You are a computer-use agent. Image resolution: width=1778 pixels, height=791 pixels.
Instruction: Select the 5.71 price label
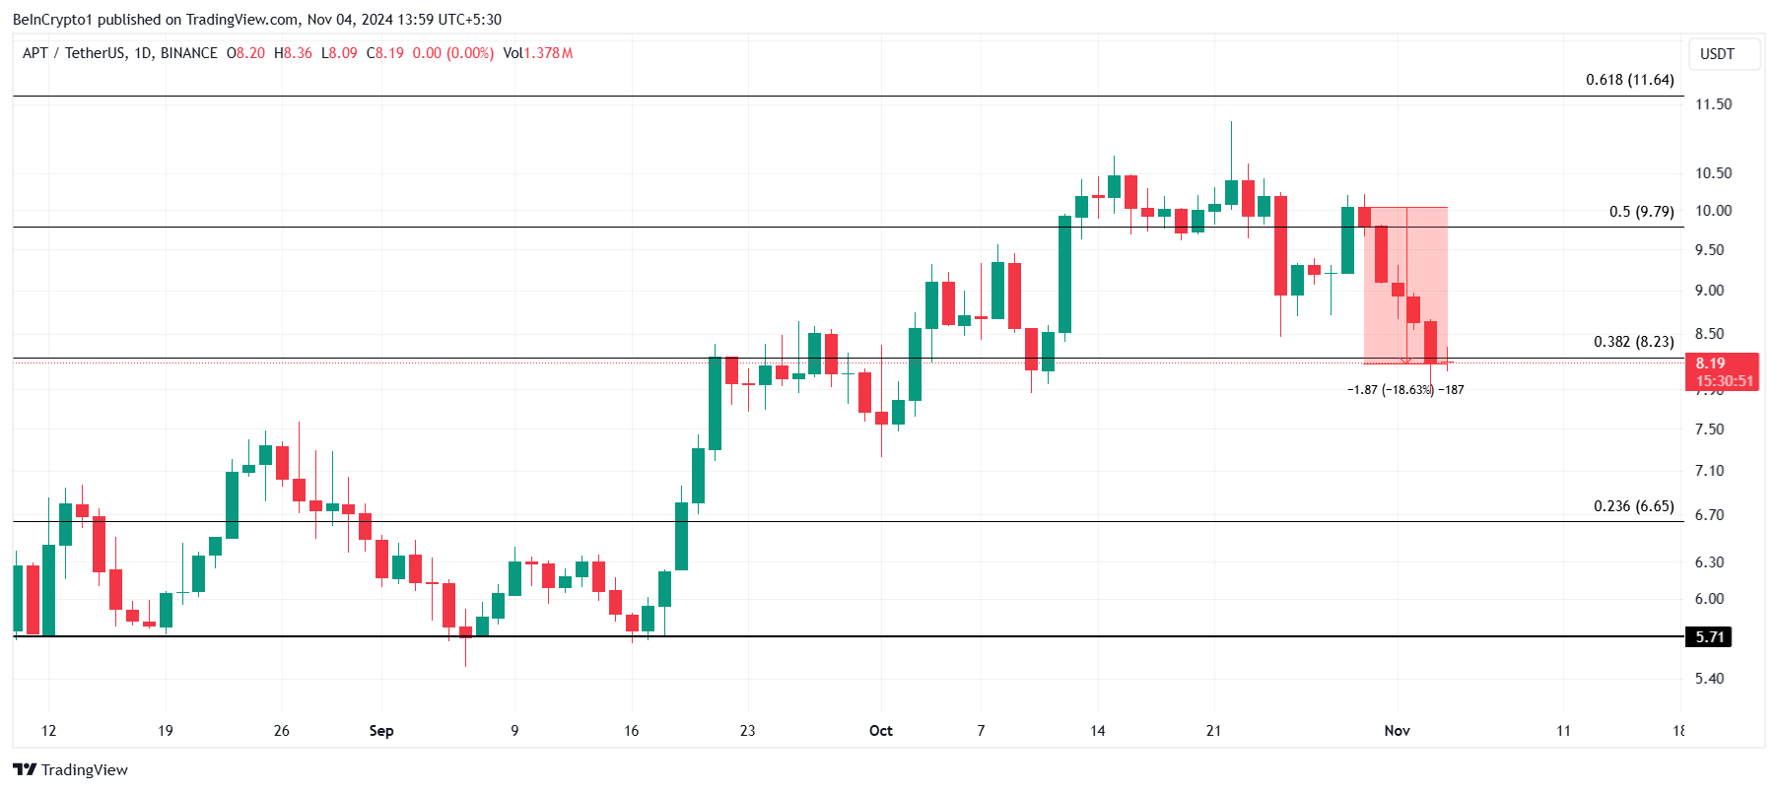click(1709, 637)
